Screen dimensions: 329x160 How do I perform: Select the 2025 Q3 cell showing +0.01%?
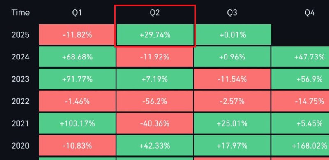tap(232, 34)
